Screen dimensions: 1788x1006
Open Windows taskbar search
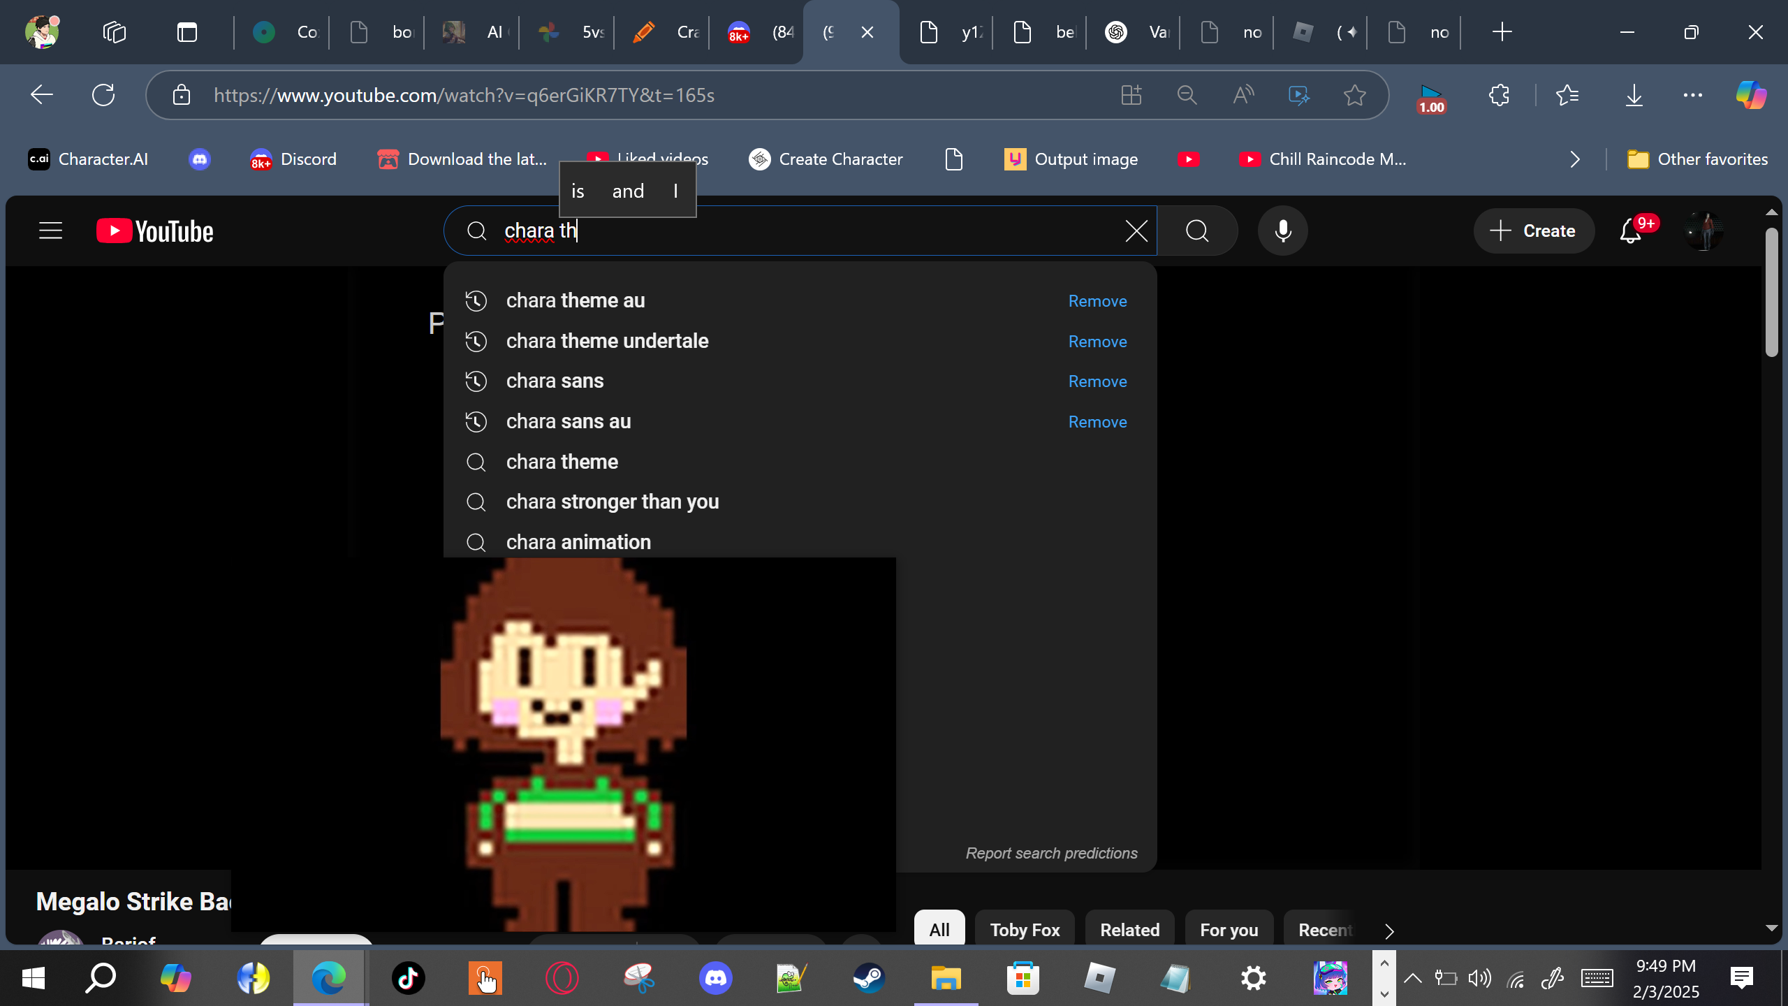coord(101,978)
